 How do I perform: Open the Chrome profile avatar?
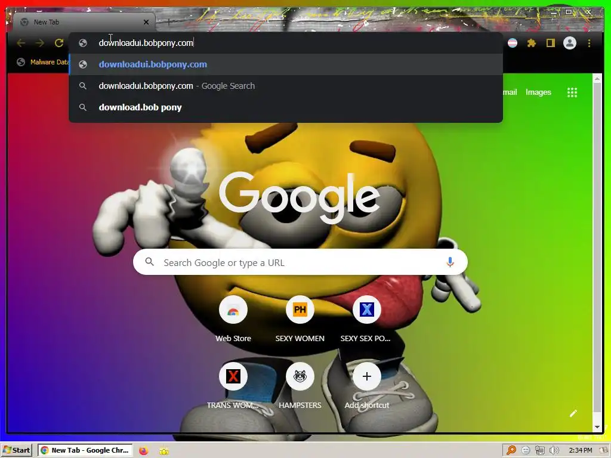[x=570, y=43]
